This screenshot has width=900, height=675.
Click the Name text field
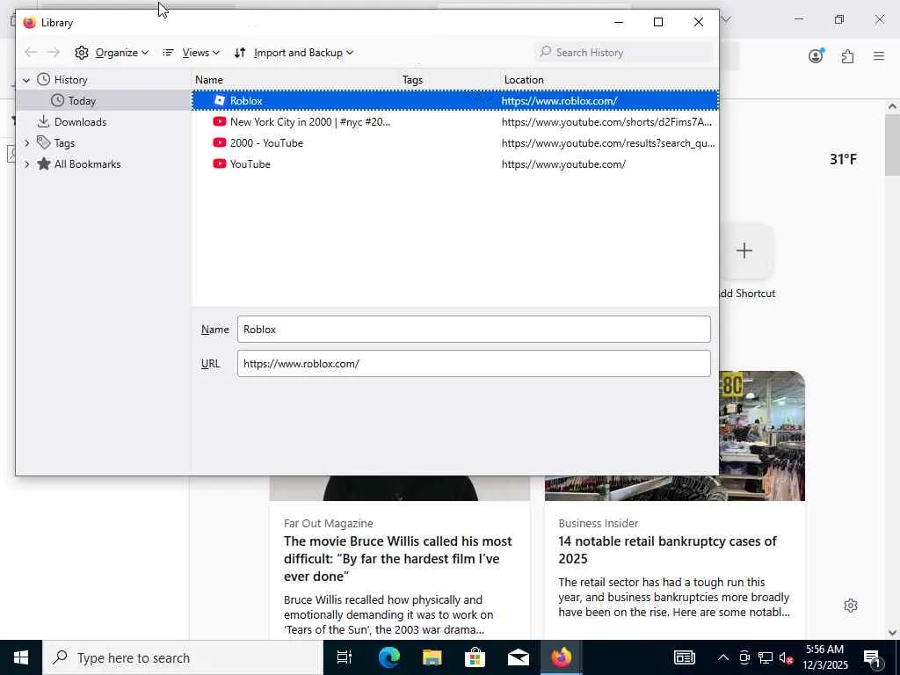474,330
